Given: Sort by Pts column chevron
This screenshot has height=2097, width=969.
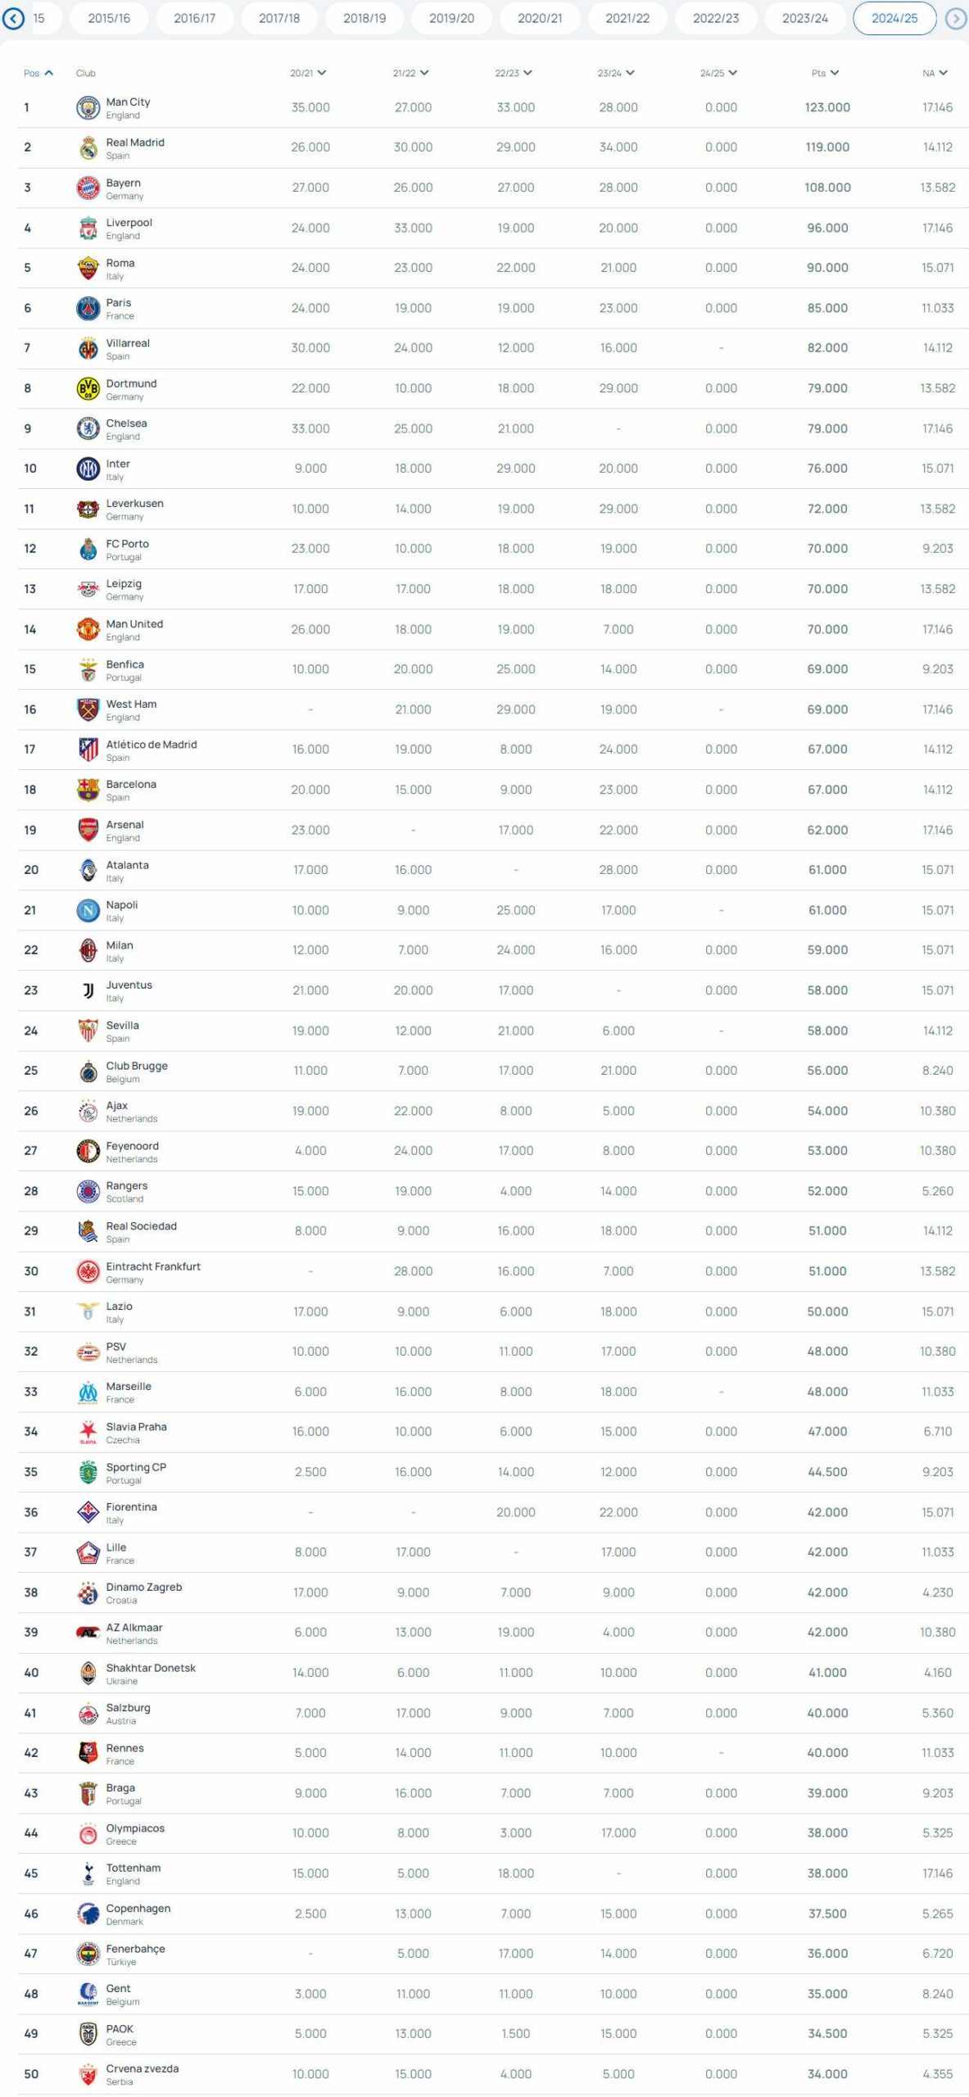Looking at the screenshot, I should (x=834, y=73).
